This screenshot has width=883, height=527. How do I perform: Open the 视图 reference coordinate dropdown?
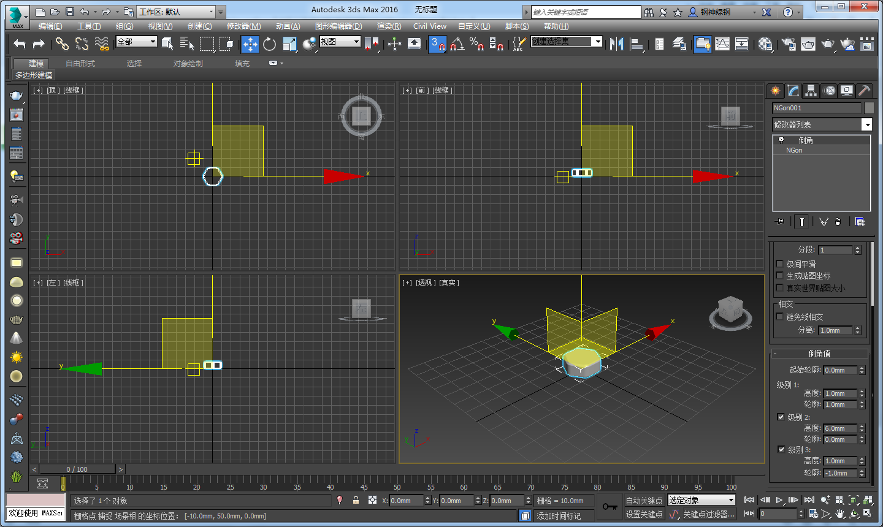(x=340, y=42)
